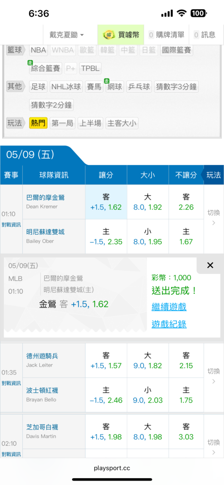The width and height of the screenshot is (224, 485).
Task: Switch to the 主客大小 play type
Action: tap(122, 123)
